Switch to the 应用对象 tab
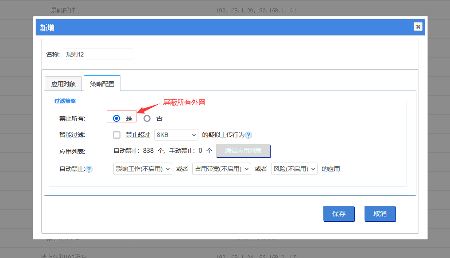This screenshot has width=450, height=258. 63,83
